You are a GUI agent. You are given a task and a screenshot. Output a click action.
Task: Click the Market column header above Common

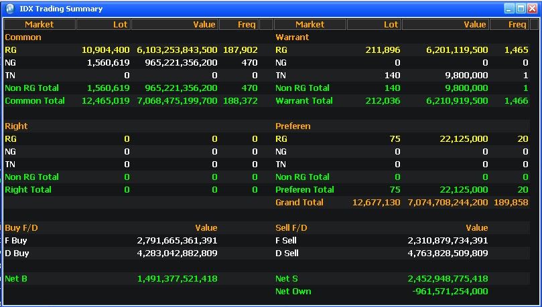pyautogui.click(x=39, y=24)
